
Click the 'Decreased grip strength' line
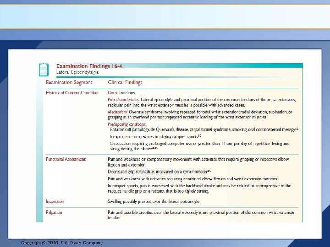pos(159,172)
